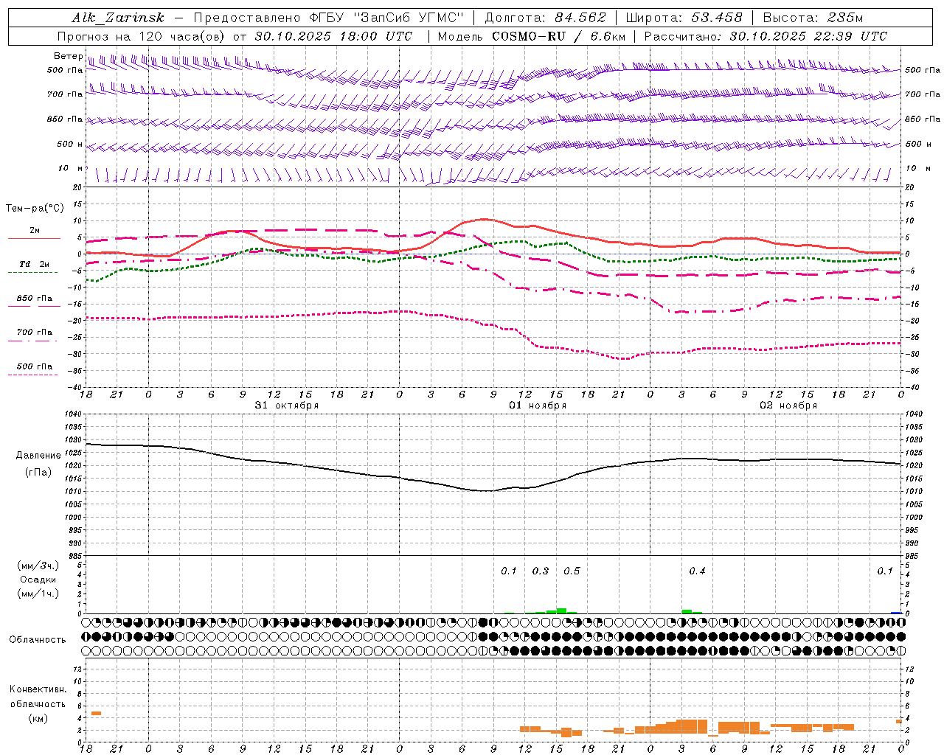The width and height of the screenshot is (944, 755).
Task: Click the Широта: 53.458 value
Action: 684,18
